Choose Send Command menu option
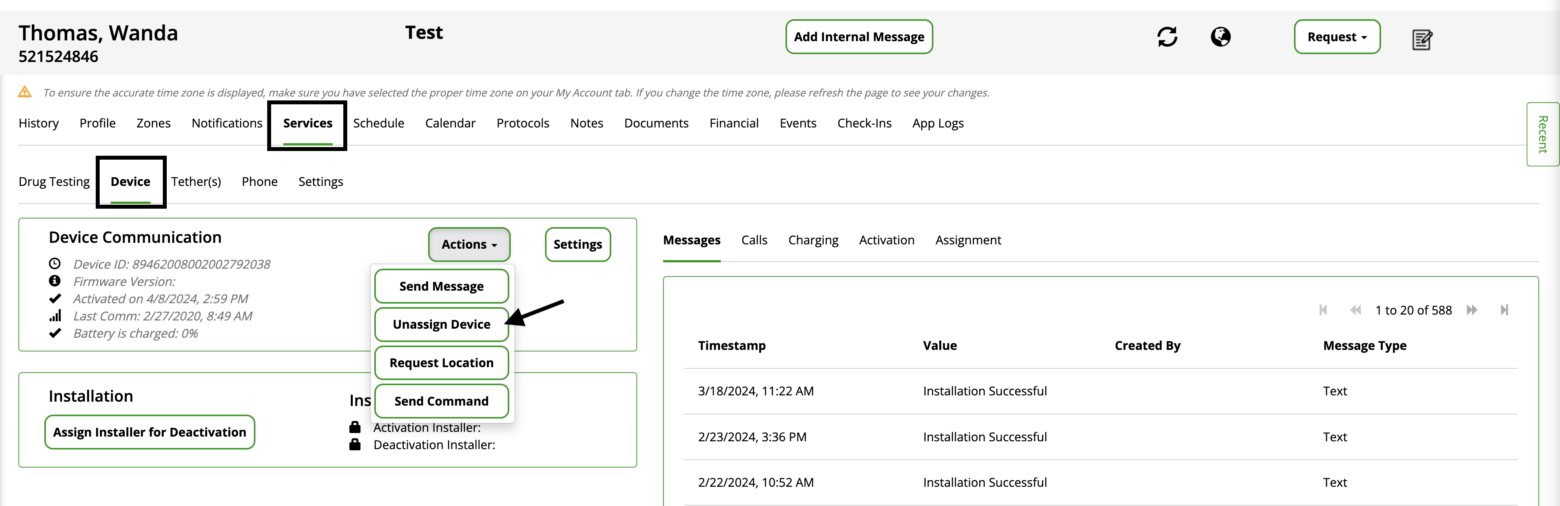1560x506 pixels. 441,401
